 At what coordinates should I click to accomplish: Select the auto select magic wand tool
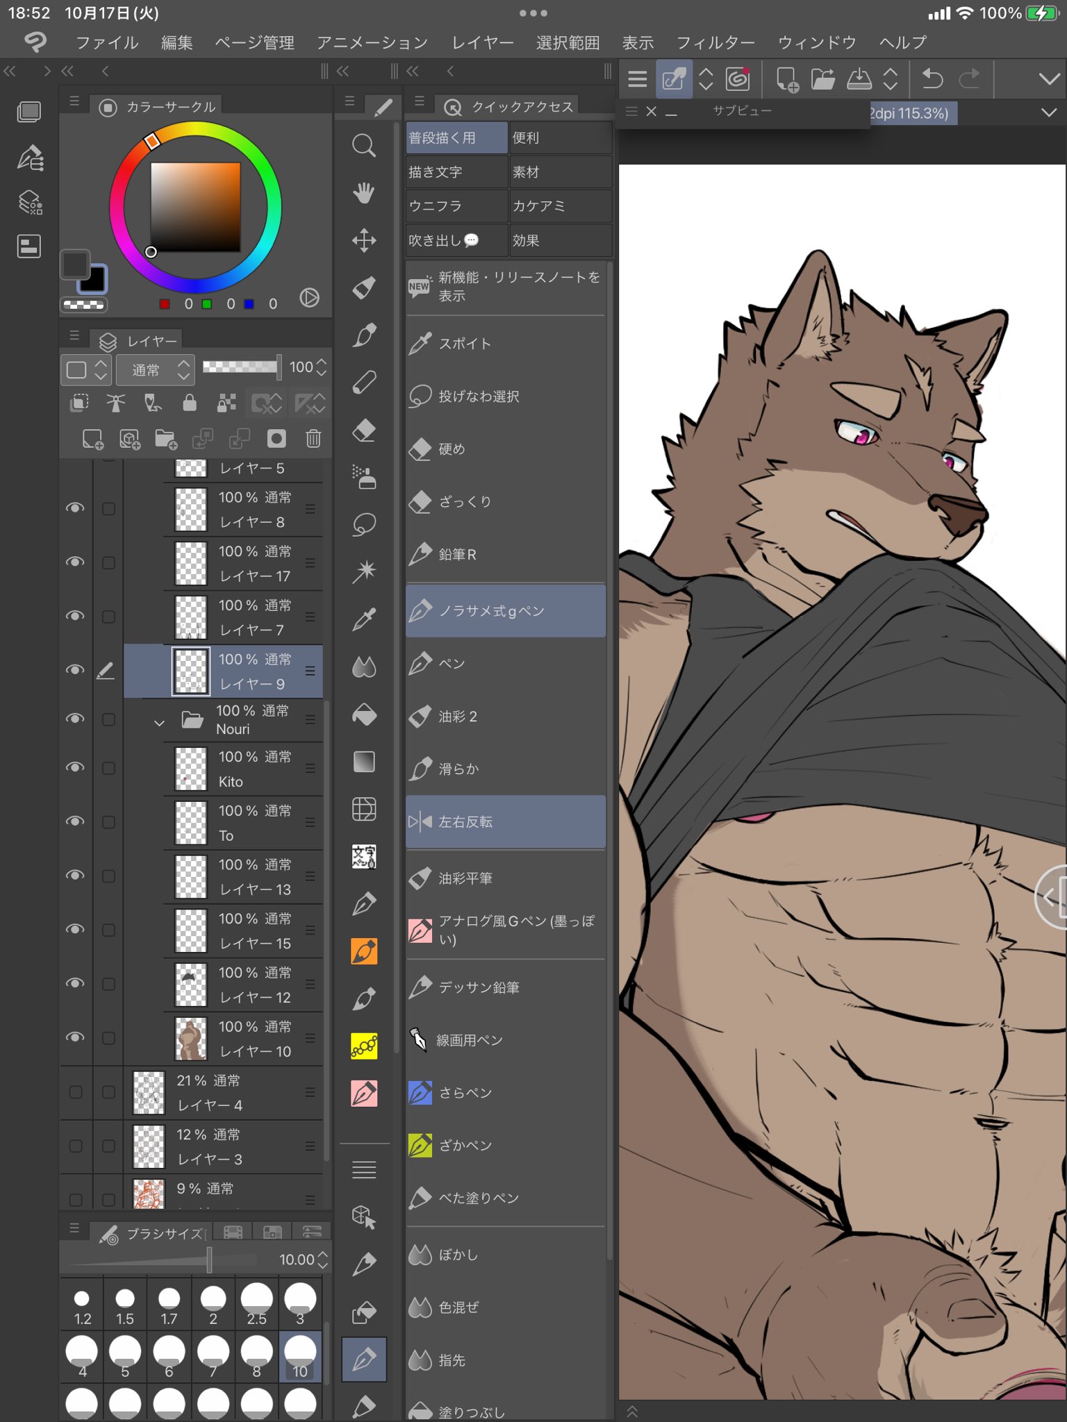click(364, 571)
